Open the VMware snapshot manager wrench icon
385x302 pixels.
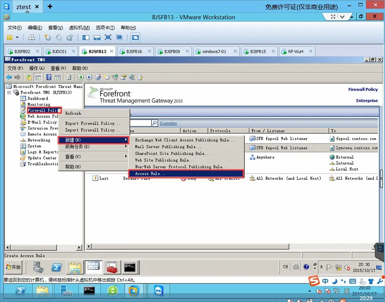(70, 37)
